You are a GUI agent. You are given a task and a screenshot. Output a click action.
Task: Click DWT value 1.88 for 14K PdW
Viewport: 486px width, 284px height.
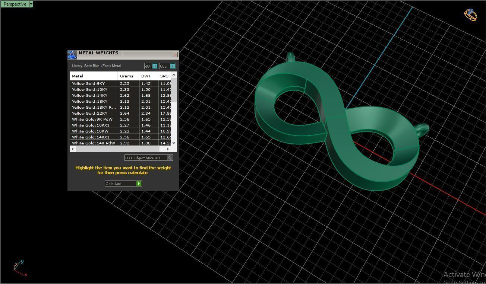(x=146, y=143)
